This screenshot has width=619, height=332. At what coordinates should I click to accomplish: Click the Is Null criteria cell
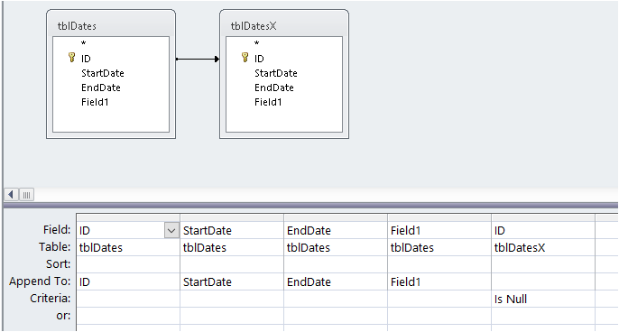[543, 299]
